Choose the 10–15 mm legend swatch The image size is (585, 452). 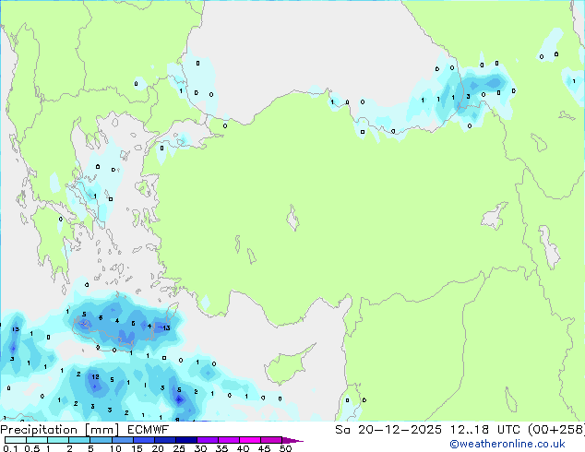[123, 440]
